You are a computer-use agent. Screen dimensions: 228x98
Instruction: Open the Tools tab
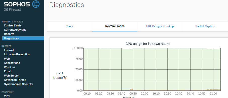[69, 26]
